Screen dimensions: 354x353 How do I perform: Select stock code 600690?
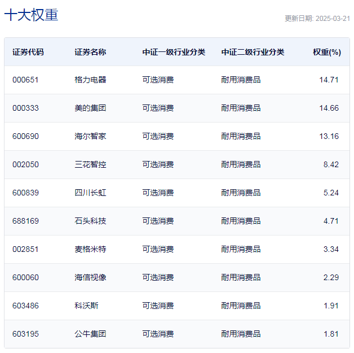[x=25, y=136]
